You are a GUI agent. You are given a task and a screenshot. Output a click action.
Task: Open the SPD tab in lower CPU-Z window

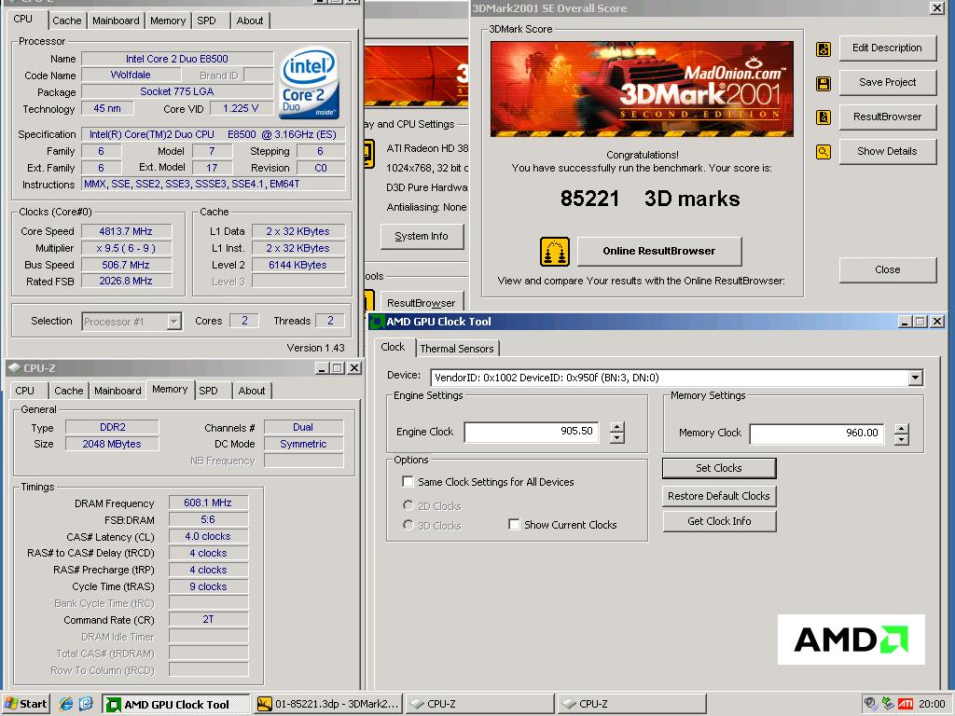[x=208, y=391]
